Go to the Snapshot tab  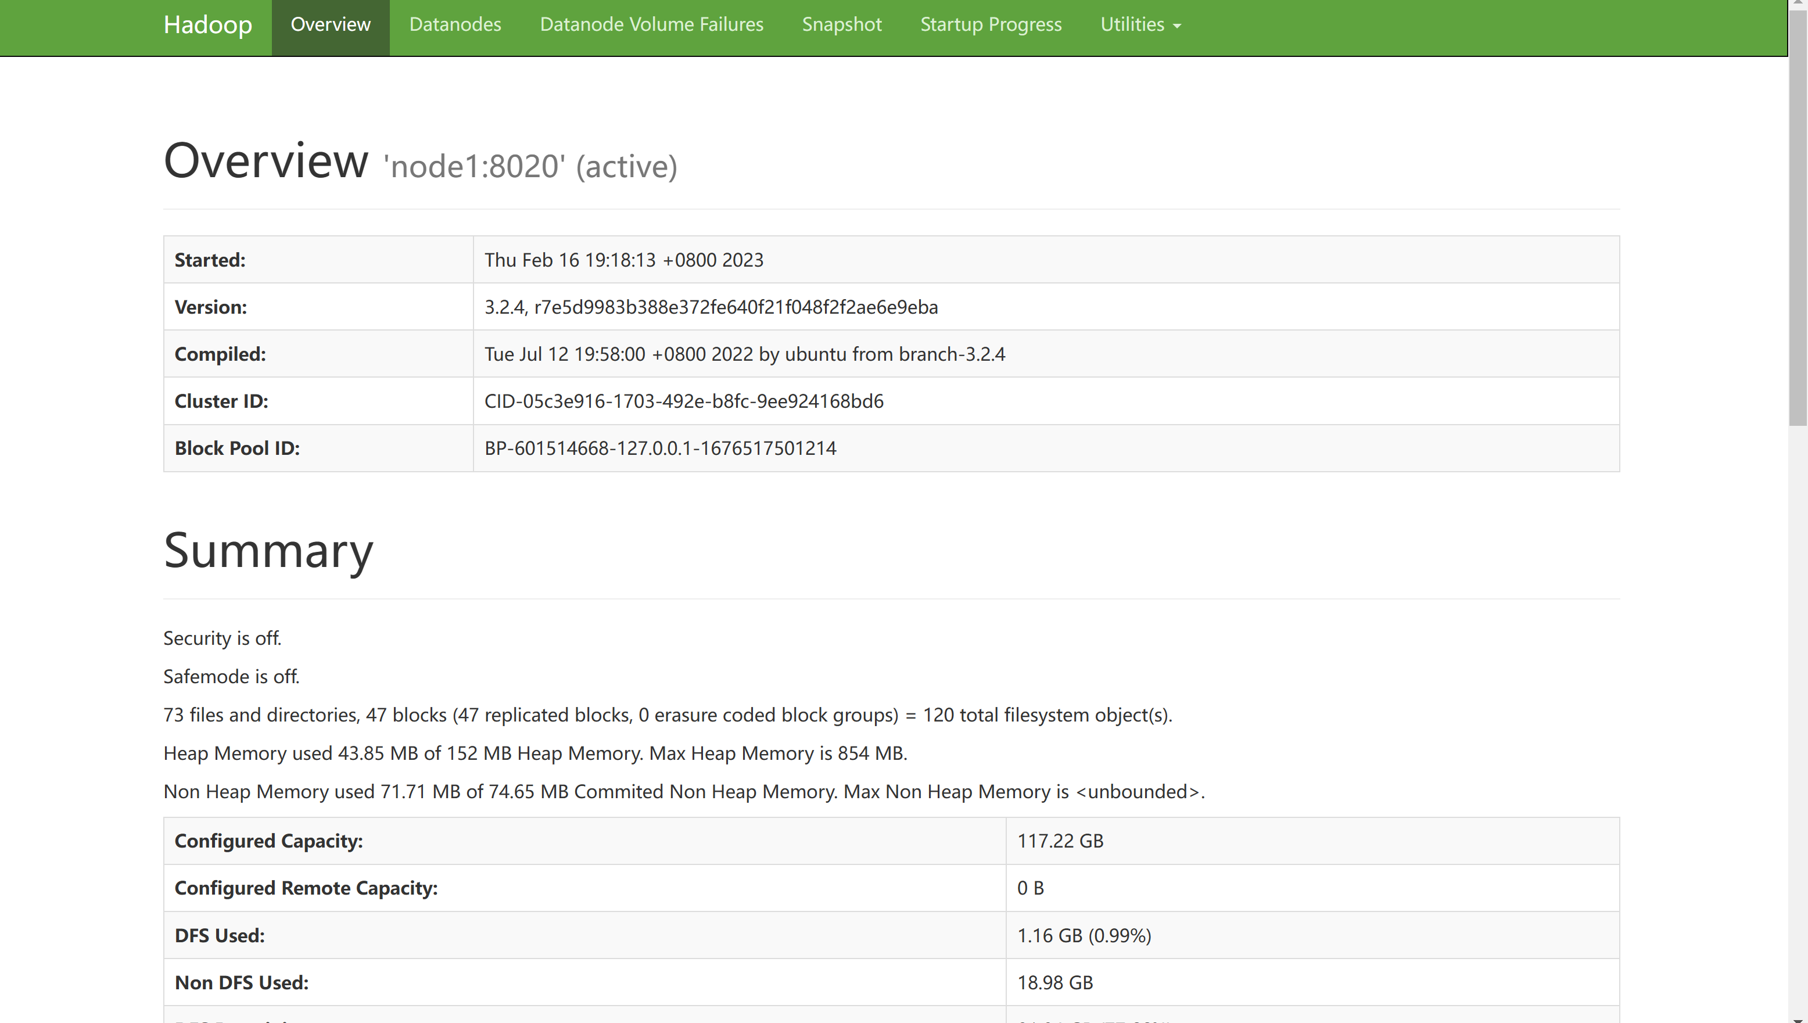[841, 26]
